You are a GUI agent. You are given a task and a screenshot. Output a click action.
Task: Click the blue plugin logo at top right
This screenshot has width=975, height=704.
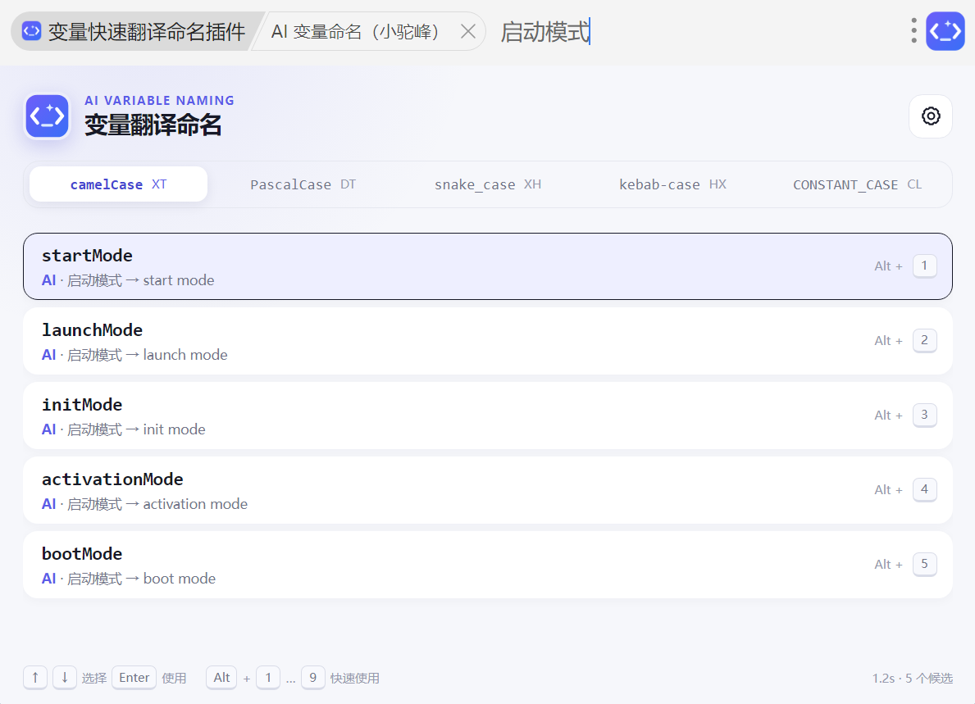click(945, 31)
